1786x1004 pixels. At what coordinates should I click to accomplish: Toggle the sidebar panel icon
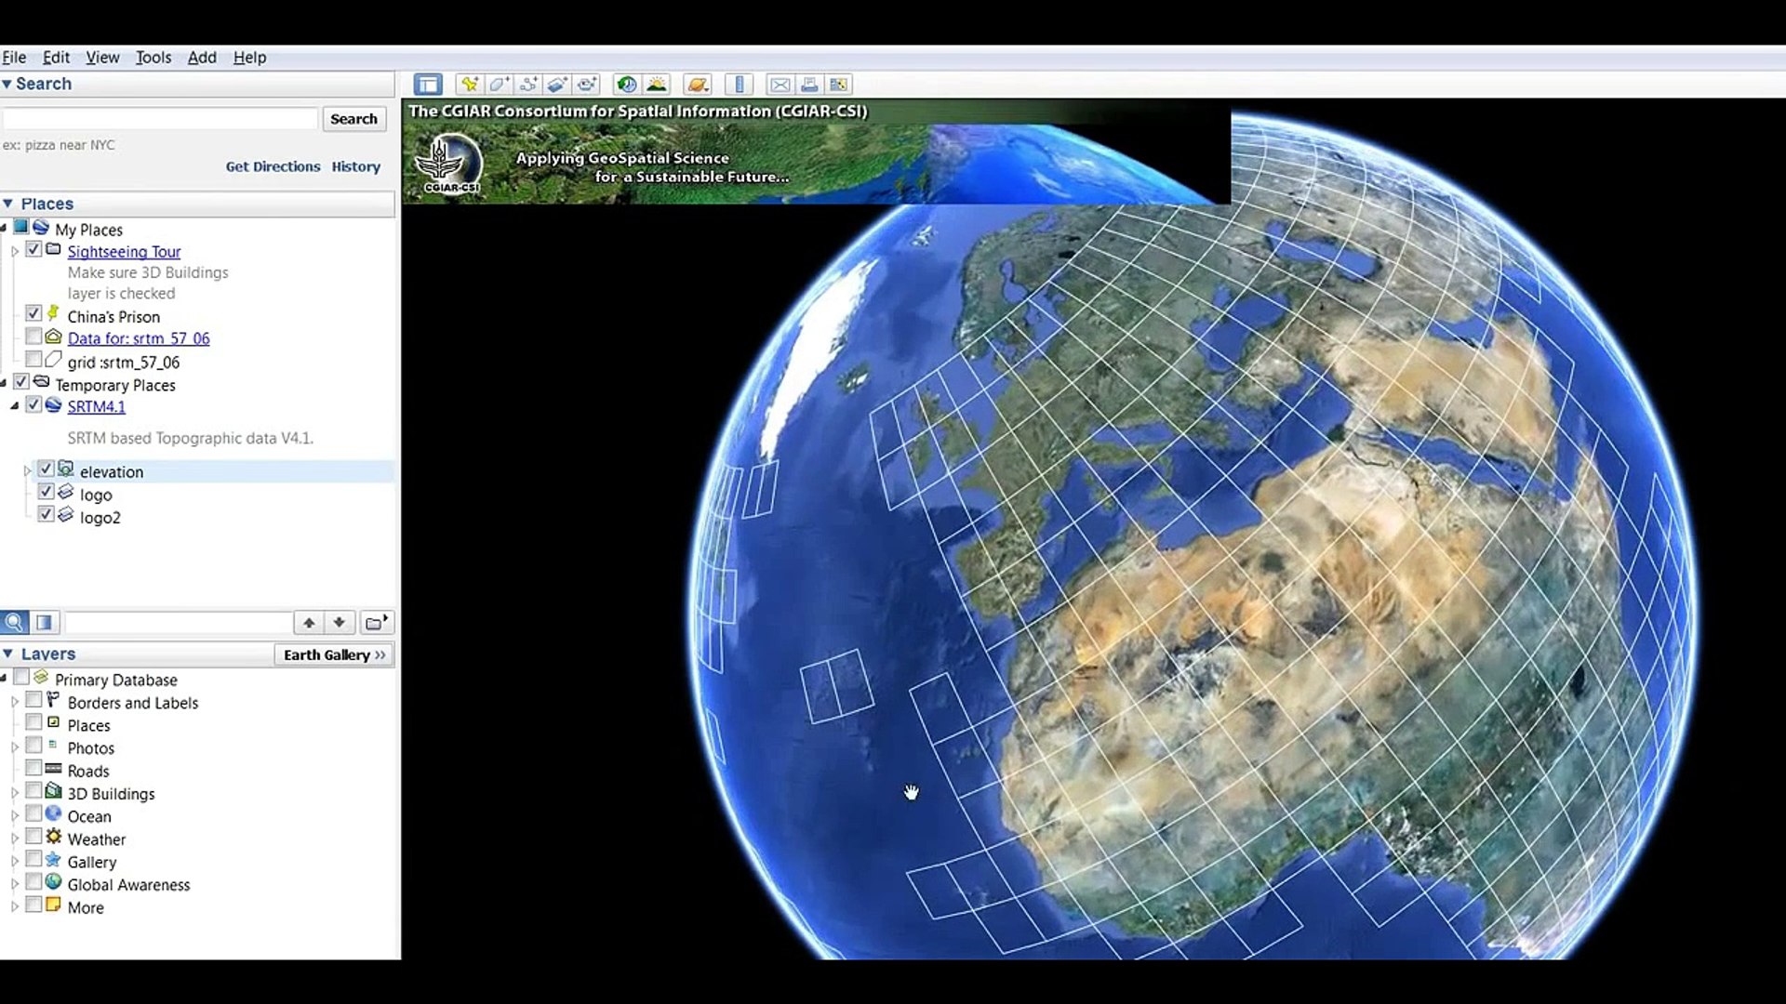tap(428, 85)
